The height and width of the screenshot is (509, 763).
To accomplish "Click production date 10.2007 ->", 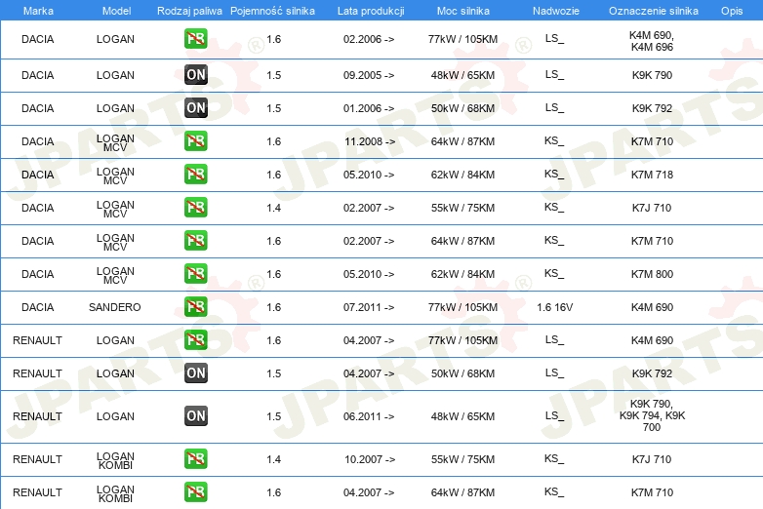I will 370,459.
